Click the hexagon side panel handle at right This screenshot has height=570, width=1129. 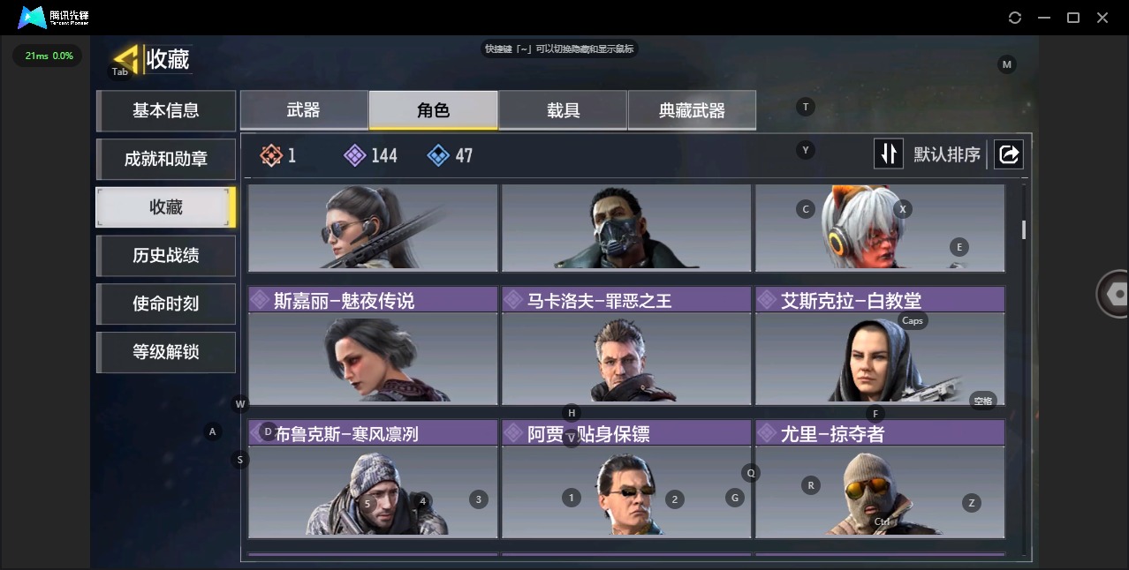click(1115, 293)
